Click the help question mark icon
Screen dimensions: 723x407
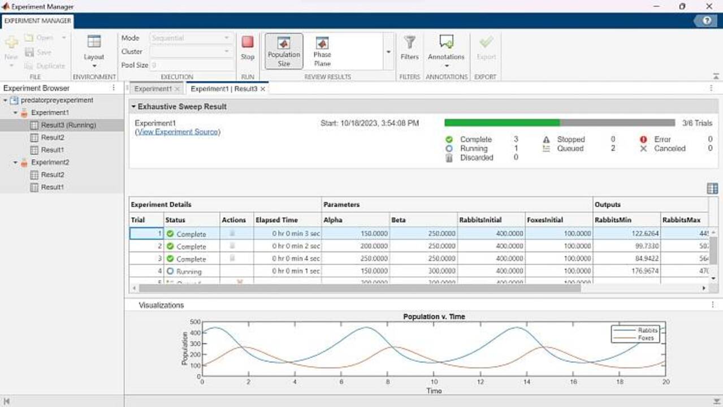pos(707,20)
